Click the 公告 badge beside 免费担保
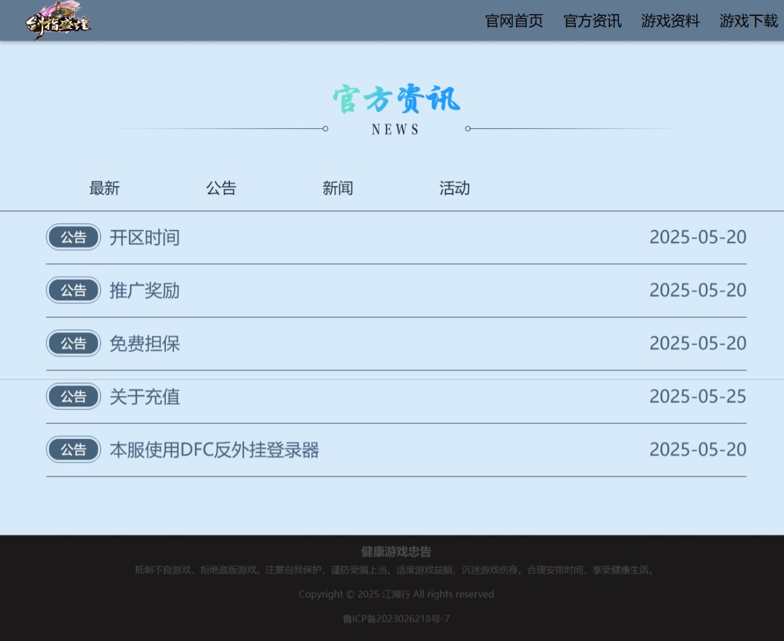Image resolution: width=784 pixels, height=641 pixels. (74, 343)
